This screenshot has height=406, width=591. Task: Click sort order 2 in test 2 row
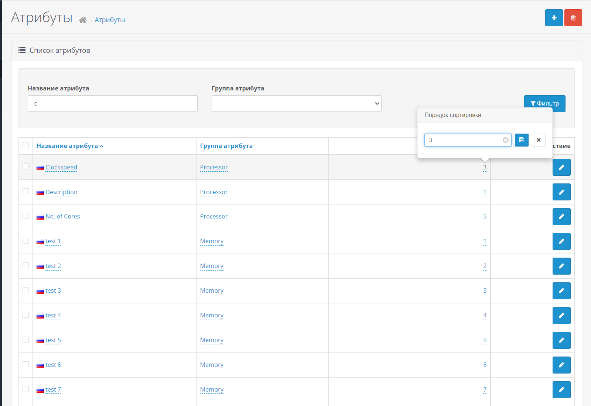(x=485, y=266)
